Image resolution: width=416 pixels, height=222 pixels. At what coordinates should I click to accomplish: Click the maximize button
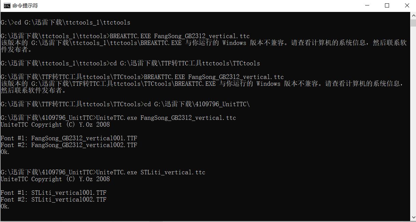(x=387, y=5)
